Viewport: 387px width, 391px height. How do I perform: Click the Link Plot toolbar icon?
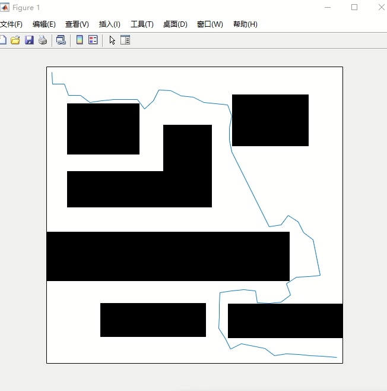[x=61, y=40]
